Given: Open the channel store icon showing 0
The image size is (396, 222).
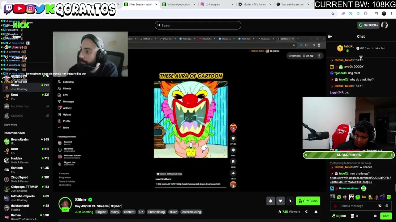Looking at the screenshot, I should click(354, 216).
